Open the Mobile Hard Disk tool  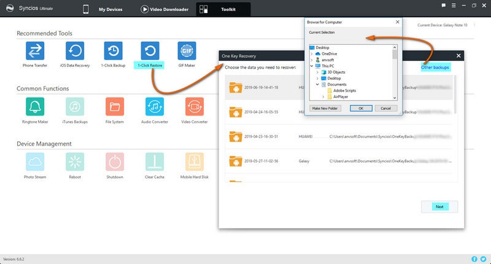click(195, 161)
